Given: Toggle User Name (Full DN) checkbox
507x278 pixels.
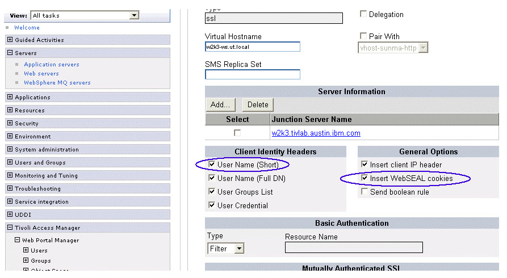Looking at the screenshot, I should click(212, 178).
